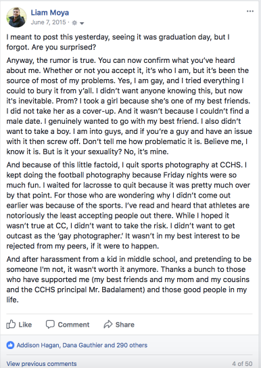261x368 pixels.
Task: Show the 290 others who reacted
Action: coord(132,345)
